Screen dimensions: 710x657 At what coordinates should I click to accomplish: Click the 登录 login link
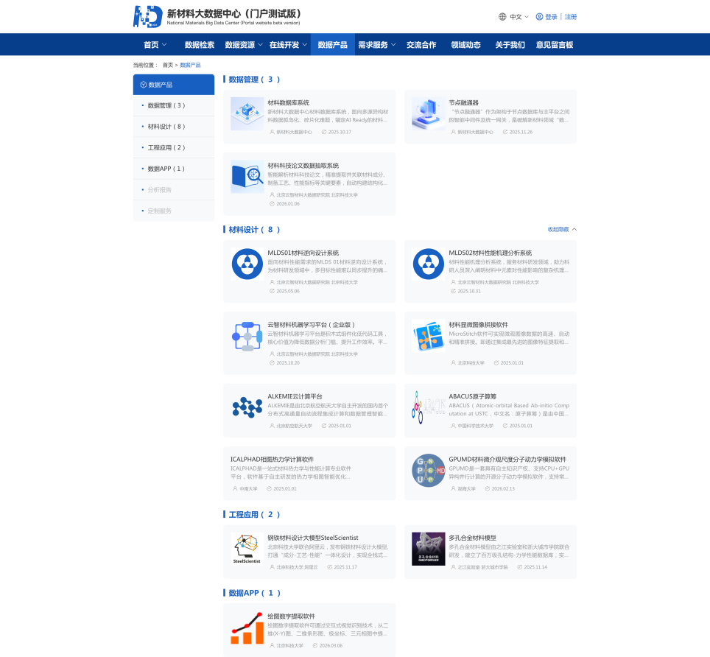point(550,17)
